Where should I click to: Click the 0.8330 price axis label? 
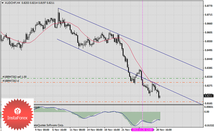tap(208, 77)
